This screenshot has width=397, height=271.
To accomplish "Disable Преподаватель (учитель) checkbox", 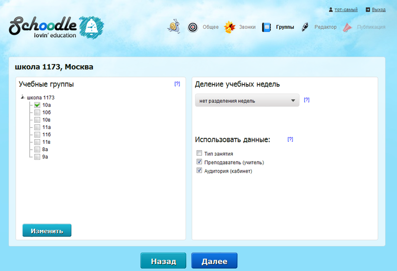I will pos(199,162).
